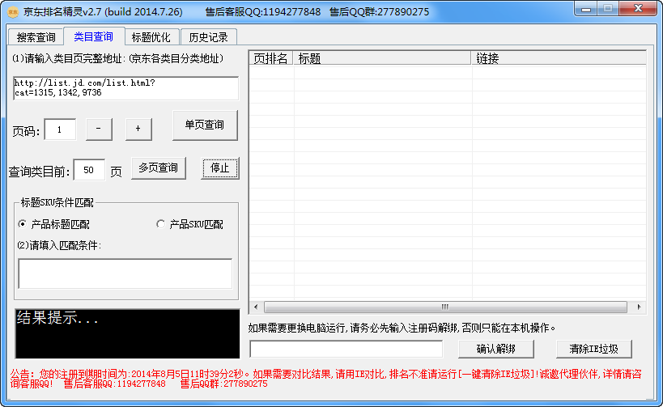663x407 pixels.
Task: Switch to the 搜索查询 tab
Action: pyautogui.click(x=36, y=37)
